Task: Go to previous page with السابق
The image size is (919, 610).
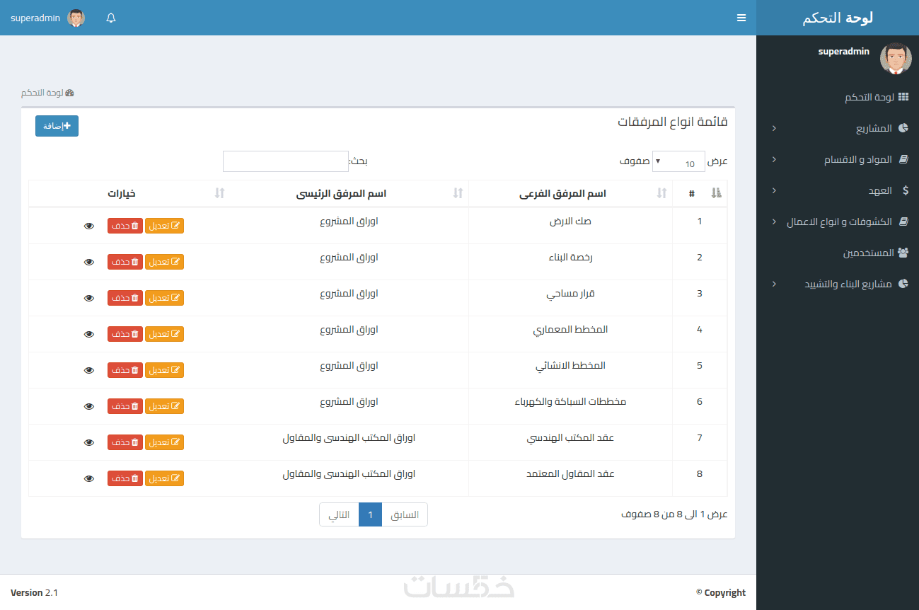Action: pos(405,514)
